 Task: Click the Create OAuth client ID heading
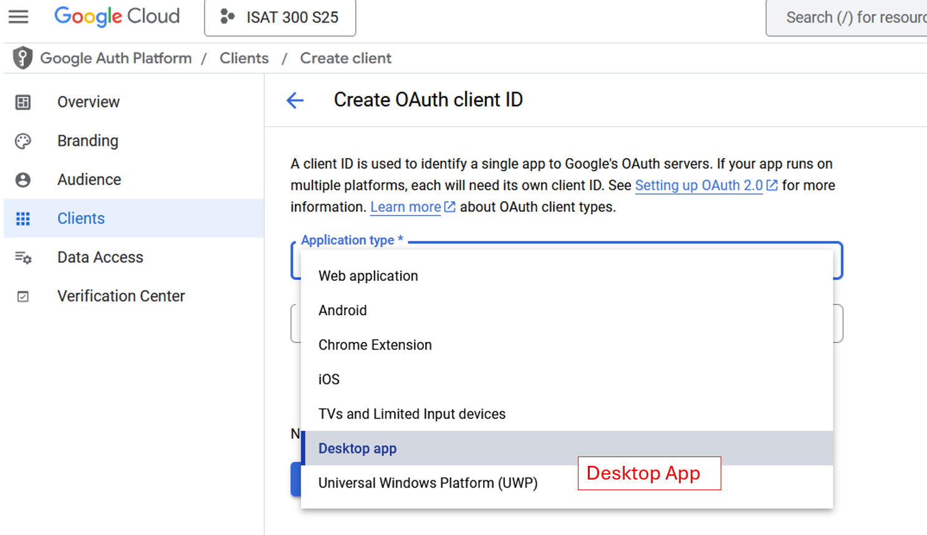(x=428, y=100)
